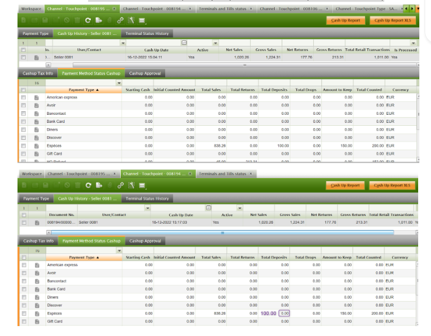The width and height of the screenshot is (431, 336).
Task: Open the User/Contact filter dropdown in the top grid
Action: (x=122, y=43)
